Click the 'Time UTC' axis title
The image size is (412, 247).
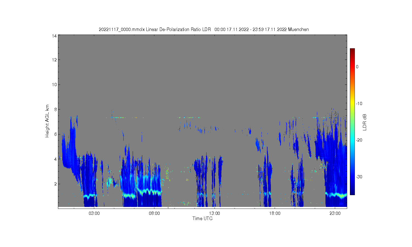click(x=202, y=218)
